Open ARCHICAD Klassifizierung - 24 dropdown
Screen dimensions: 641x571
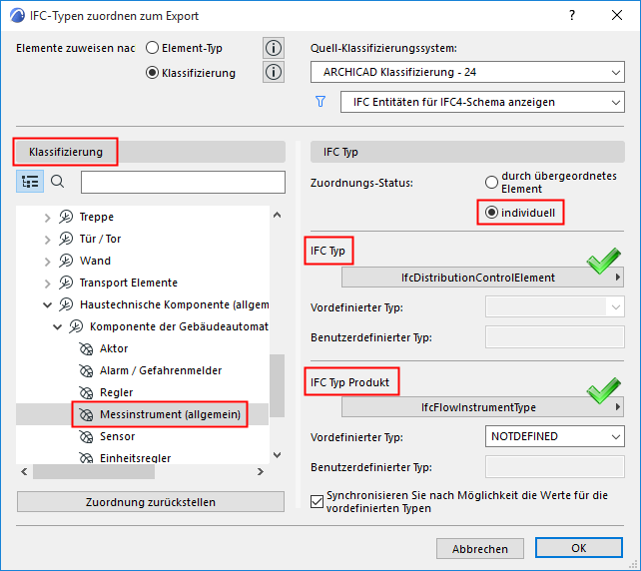pos(467,72)
